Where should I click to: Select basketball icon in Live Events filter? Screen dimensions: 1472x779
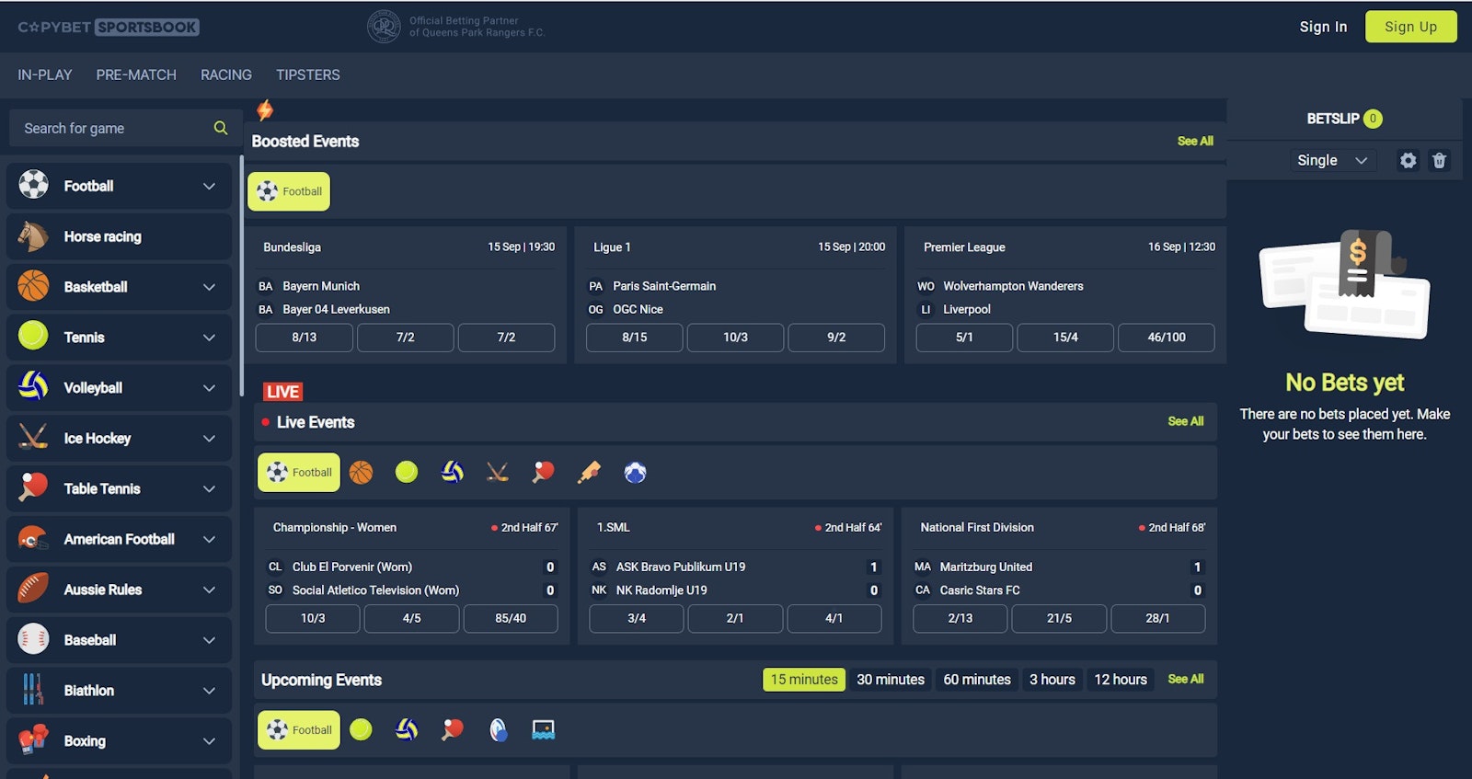361,473
